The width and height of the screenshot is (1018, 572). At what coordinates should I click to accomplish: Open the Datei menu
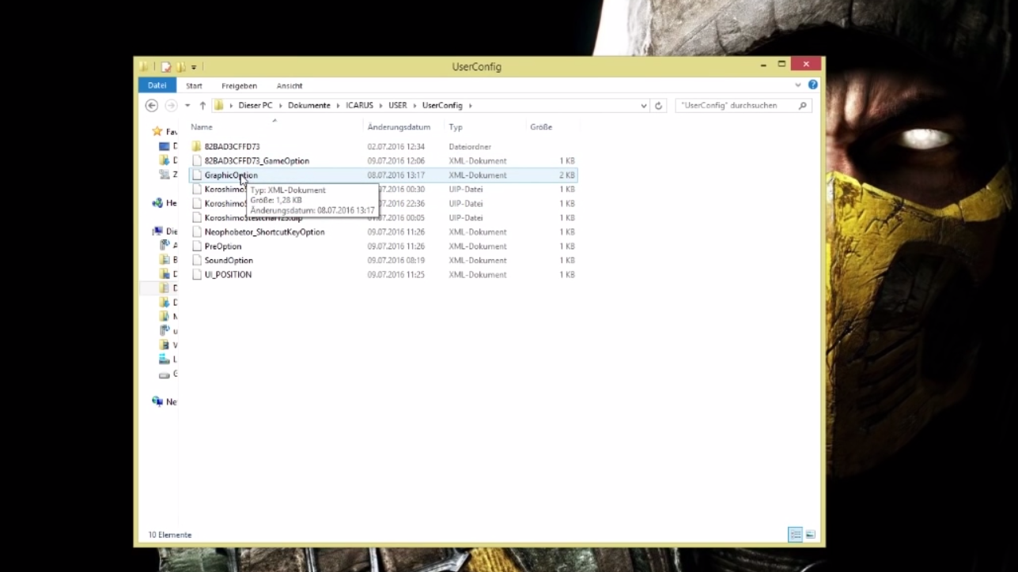pyautogui.click(x=157, y=85)
